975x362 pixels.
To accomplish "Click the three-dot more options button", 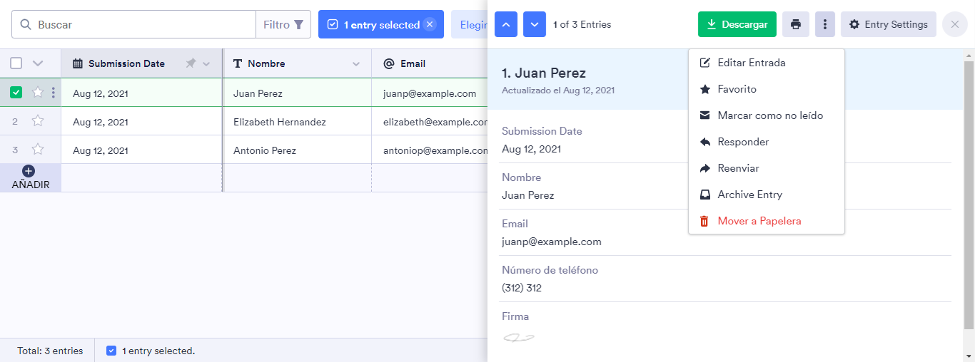I will click(824, 24).
